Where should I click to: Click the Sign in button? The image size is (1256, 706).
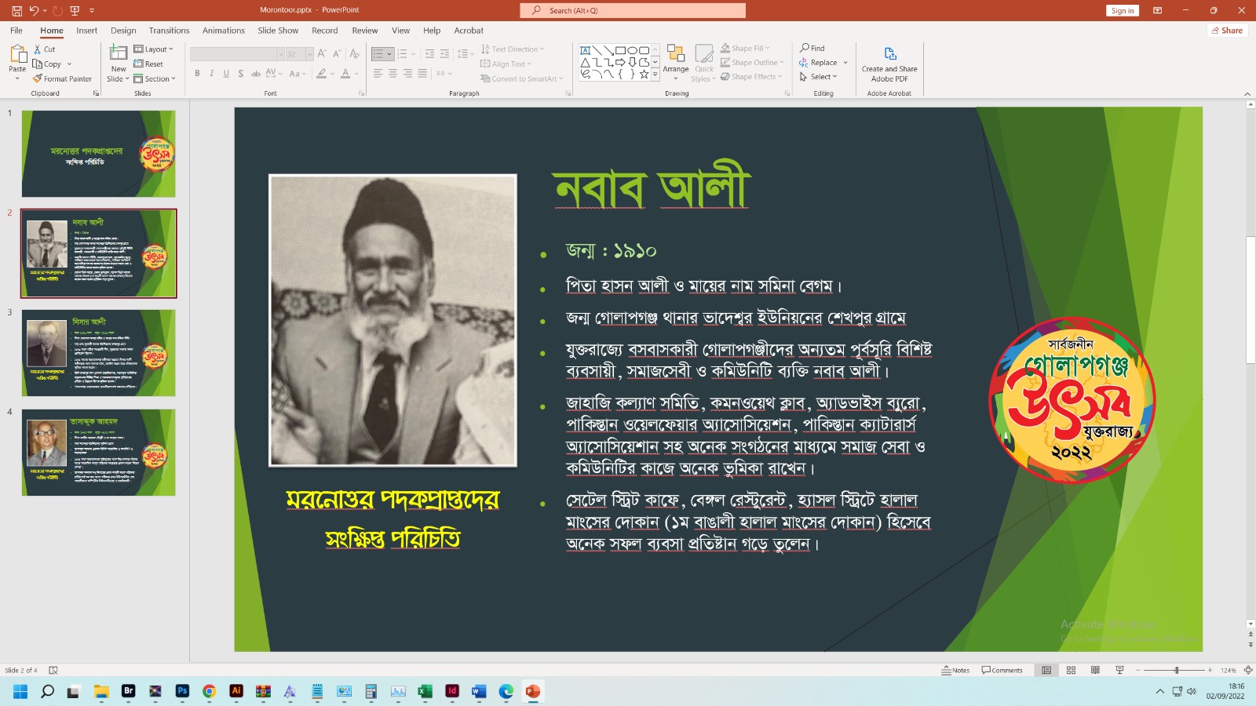(x=1122, y=10)
